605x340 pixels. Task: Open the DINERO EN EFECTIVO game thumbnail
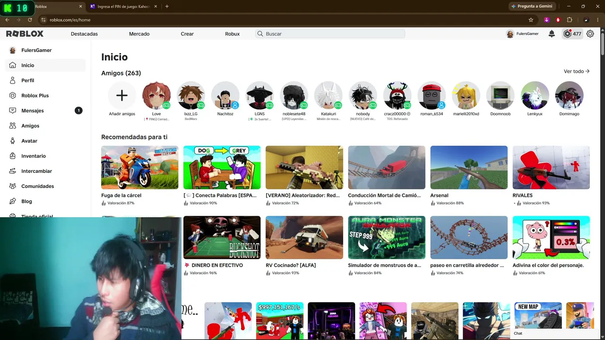coord(222,238)
